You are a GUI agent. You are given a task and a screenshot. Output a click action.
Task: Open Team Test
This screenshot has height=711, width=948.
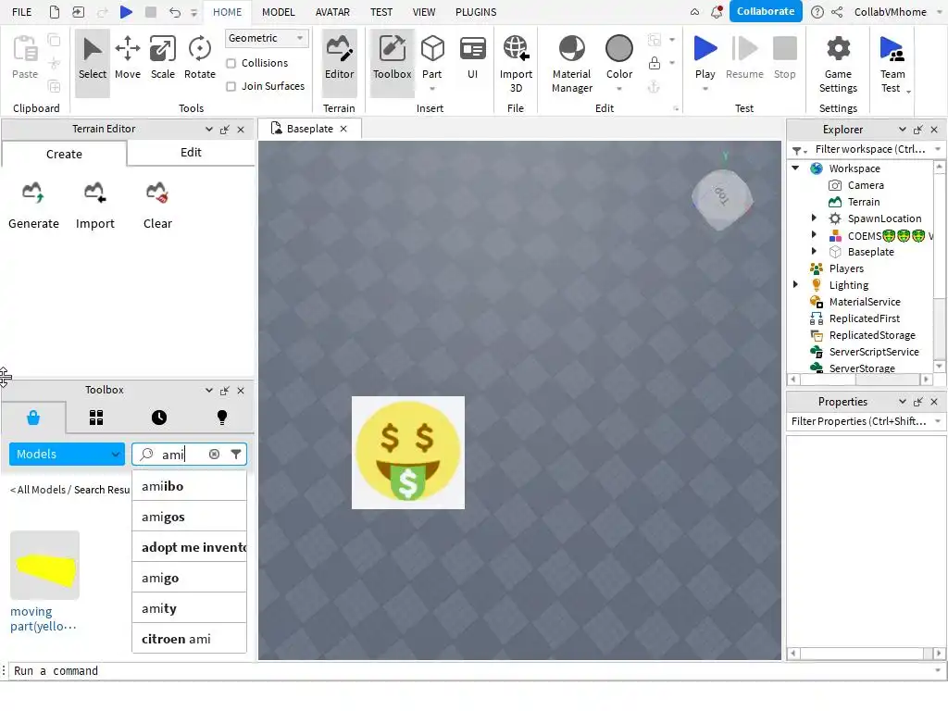[892, 64]
